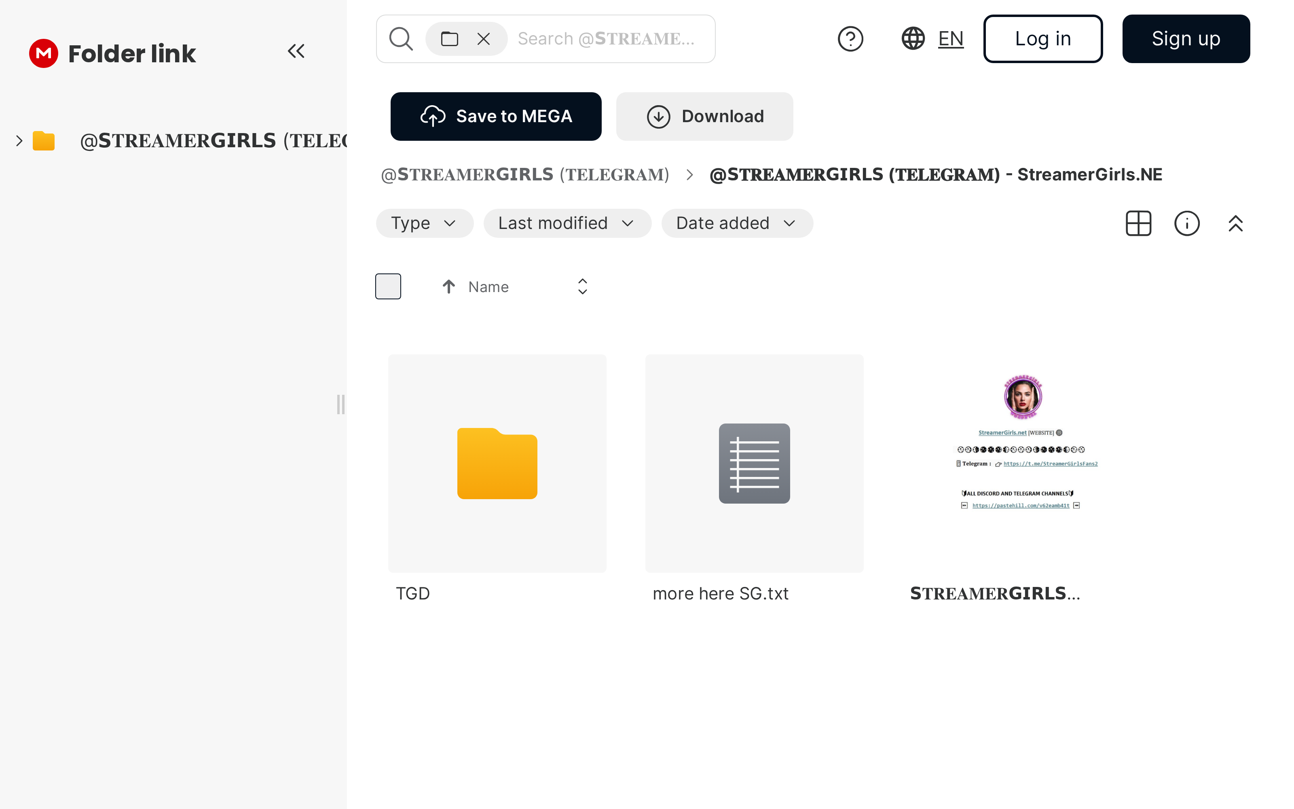This screenshot has width=1294, height=809.
Task: Click the Sign up button
Action: 1186,38
